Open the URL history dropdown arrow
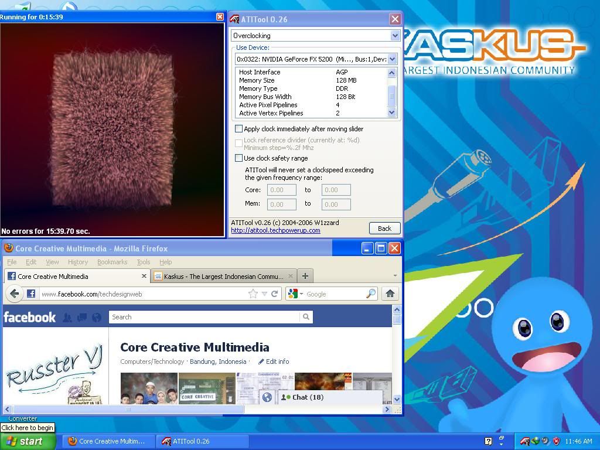600x450 pixels. point(264,294)
